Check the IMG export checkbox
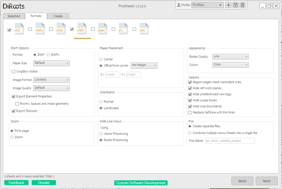282x189 pixels. 134,29
